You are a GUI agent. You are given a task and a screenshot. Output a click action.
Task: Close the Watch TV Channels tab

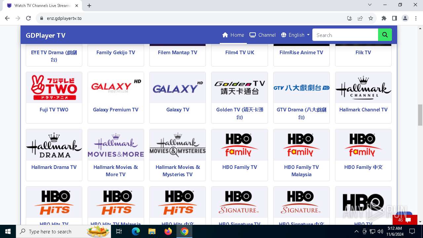[77, 6]
